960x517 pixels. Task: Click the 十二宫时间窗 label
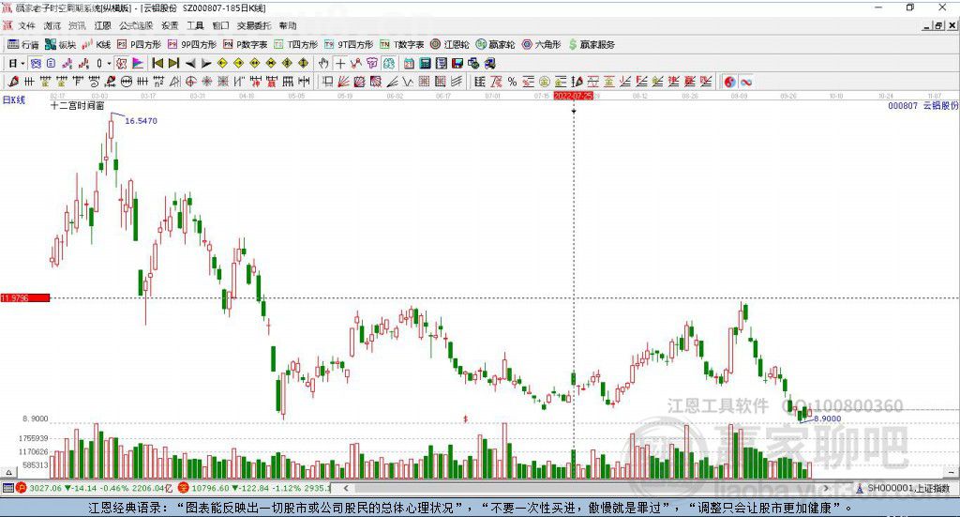77,105
